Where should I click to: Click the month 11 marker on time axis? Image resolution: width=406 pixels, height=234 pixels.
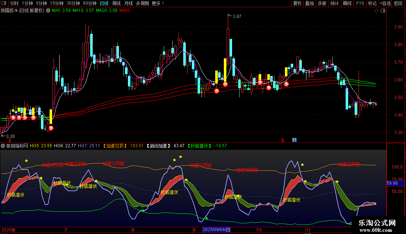pyautogui.click(x=308, y=230)
